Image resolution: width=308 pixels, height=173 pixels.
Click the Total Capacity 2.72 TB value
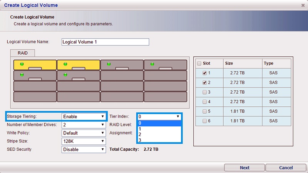tap(151, 149)
